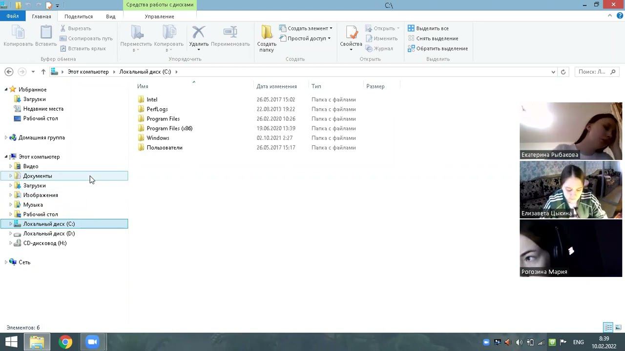Expand the Свойства dropdown arrow
This screenshot has height=351, width=625.
[x=351, y=50]
